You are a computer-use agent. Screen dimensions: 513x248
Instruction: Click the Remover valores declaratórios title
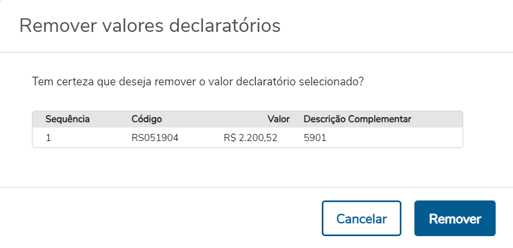click(x=150, y=26)
